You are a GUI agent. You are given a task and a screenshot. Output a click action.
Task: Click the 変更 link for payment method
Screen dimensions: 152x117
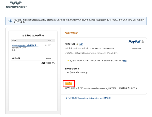point(81,44)
